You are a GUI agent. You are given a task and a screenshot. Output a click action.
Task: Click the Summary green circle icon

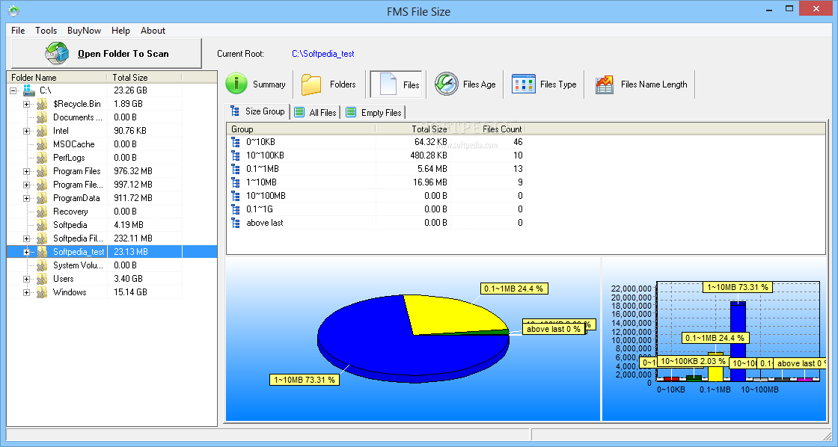click(x=236, y=84)
